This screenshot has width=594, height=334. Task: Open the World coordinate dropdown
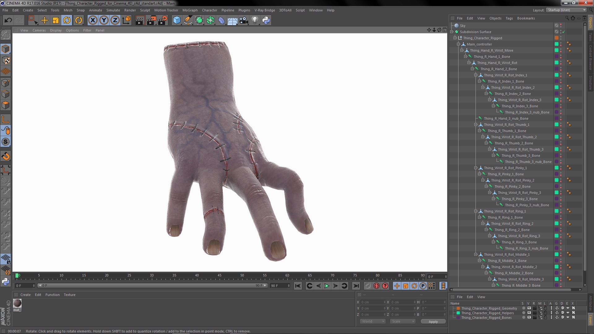(x=373, y=321)
